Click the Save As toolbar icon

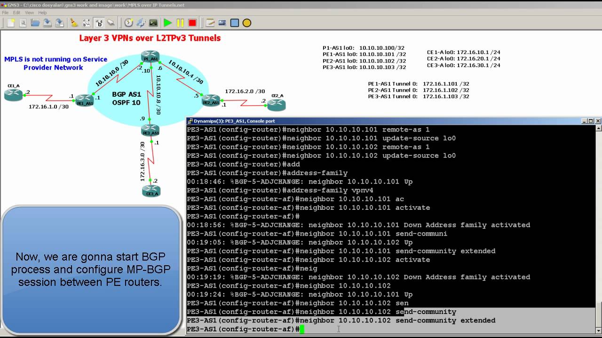(x=60, y=23)
